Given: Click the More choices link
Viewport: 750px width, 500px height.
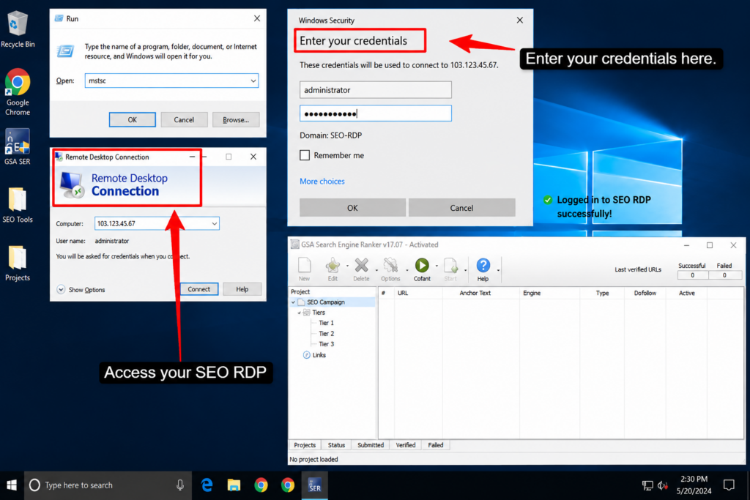Looking at the screenshot, I should [322, 182].
